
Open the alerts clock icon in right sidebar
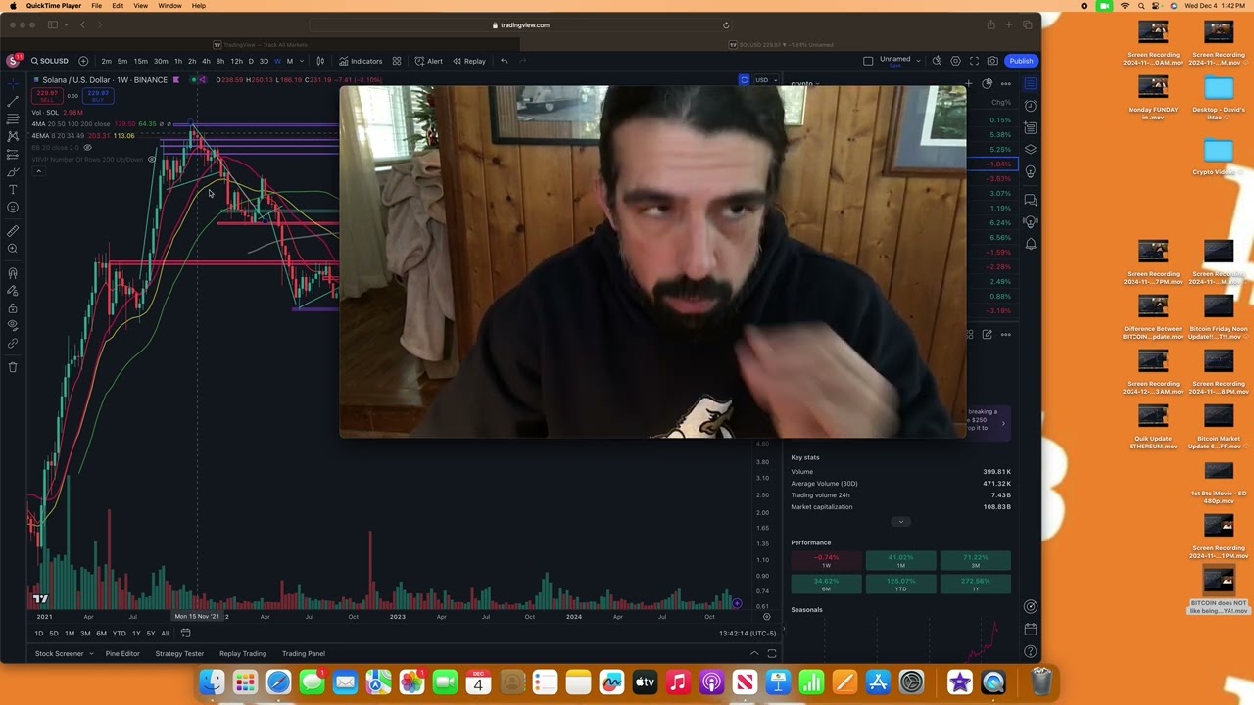tap(1031, 106)
